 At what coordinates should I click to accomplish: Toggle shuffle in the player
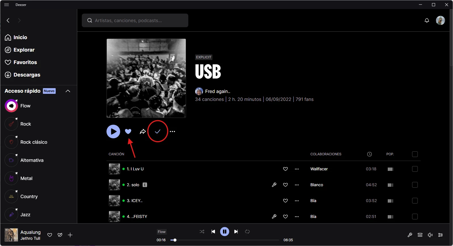pos(202,232)
